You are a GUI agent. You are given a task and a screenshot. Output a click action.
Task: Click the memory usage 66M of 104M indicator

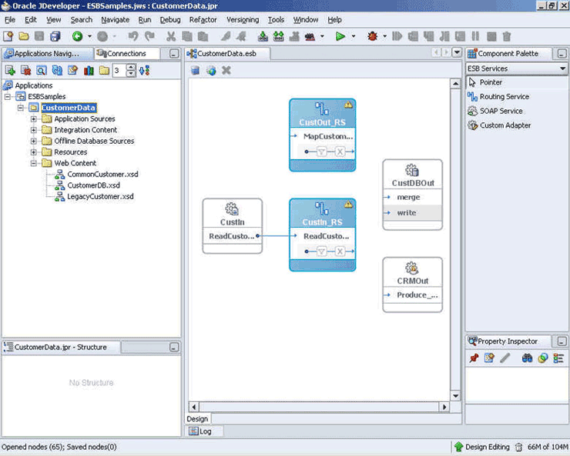548,447
